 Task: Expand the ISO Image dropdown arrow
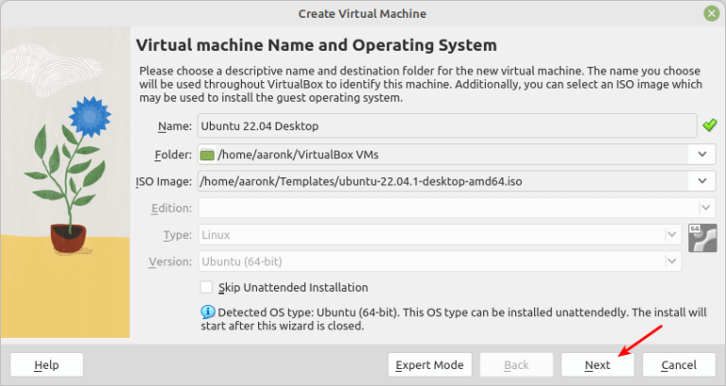click(701, 181)
